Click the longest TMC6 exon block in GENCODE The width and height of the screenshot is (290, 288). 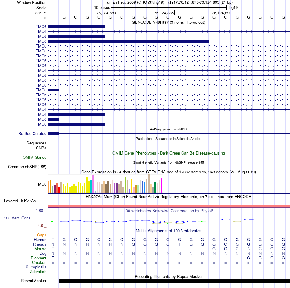tap(128, 41)
